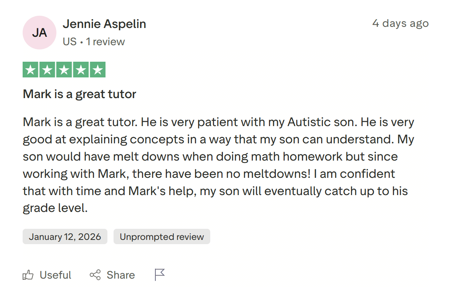Select the first green star in rating
Image resolution: width=450 pixels, height=302 pixels.
tap(31, 69)
